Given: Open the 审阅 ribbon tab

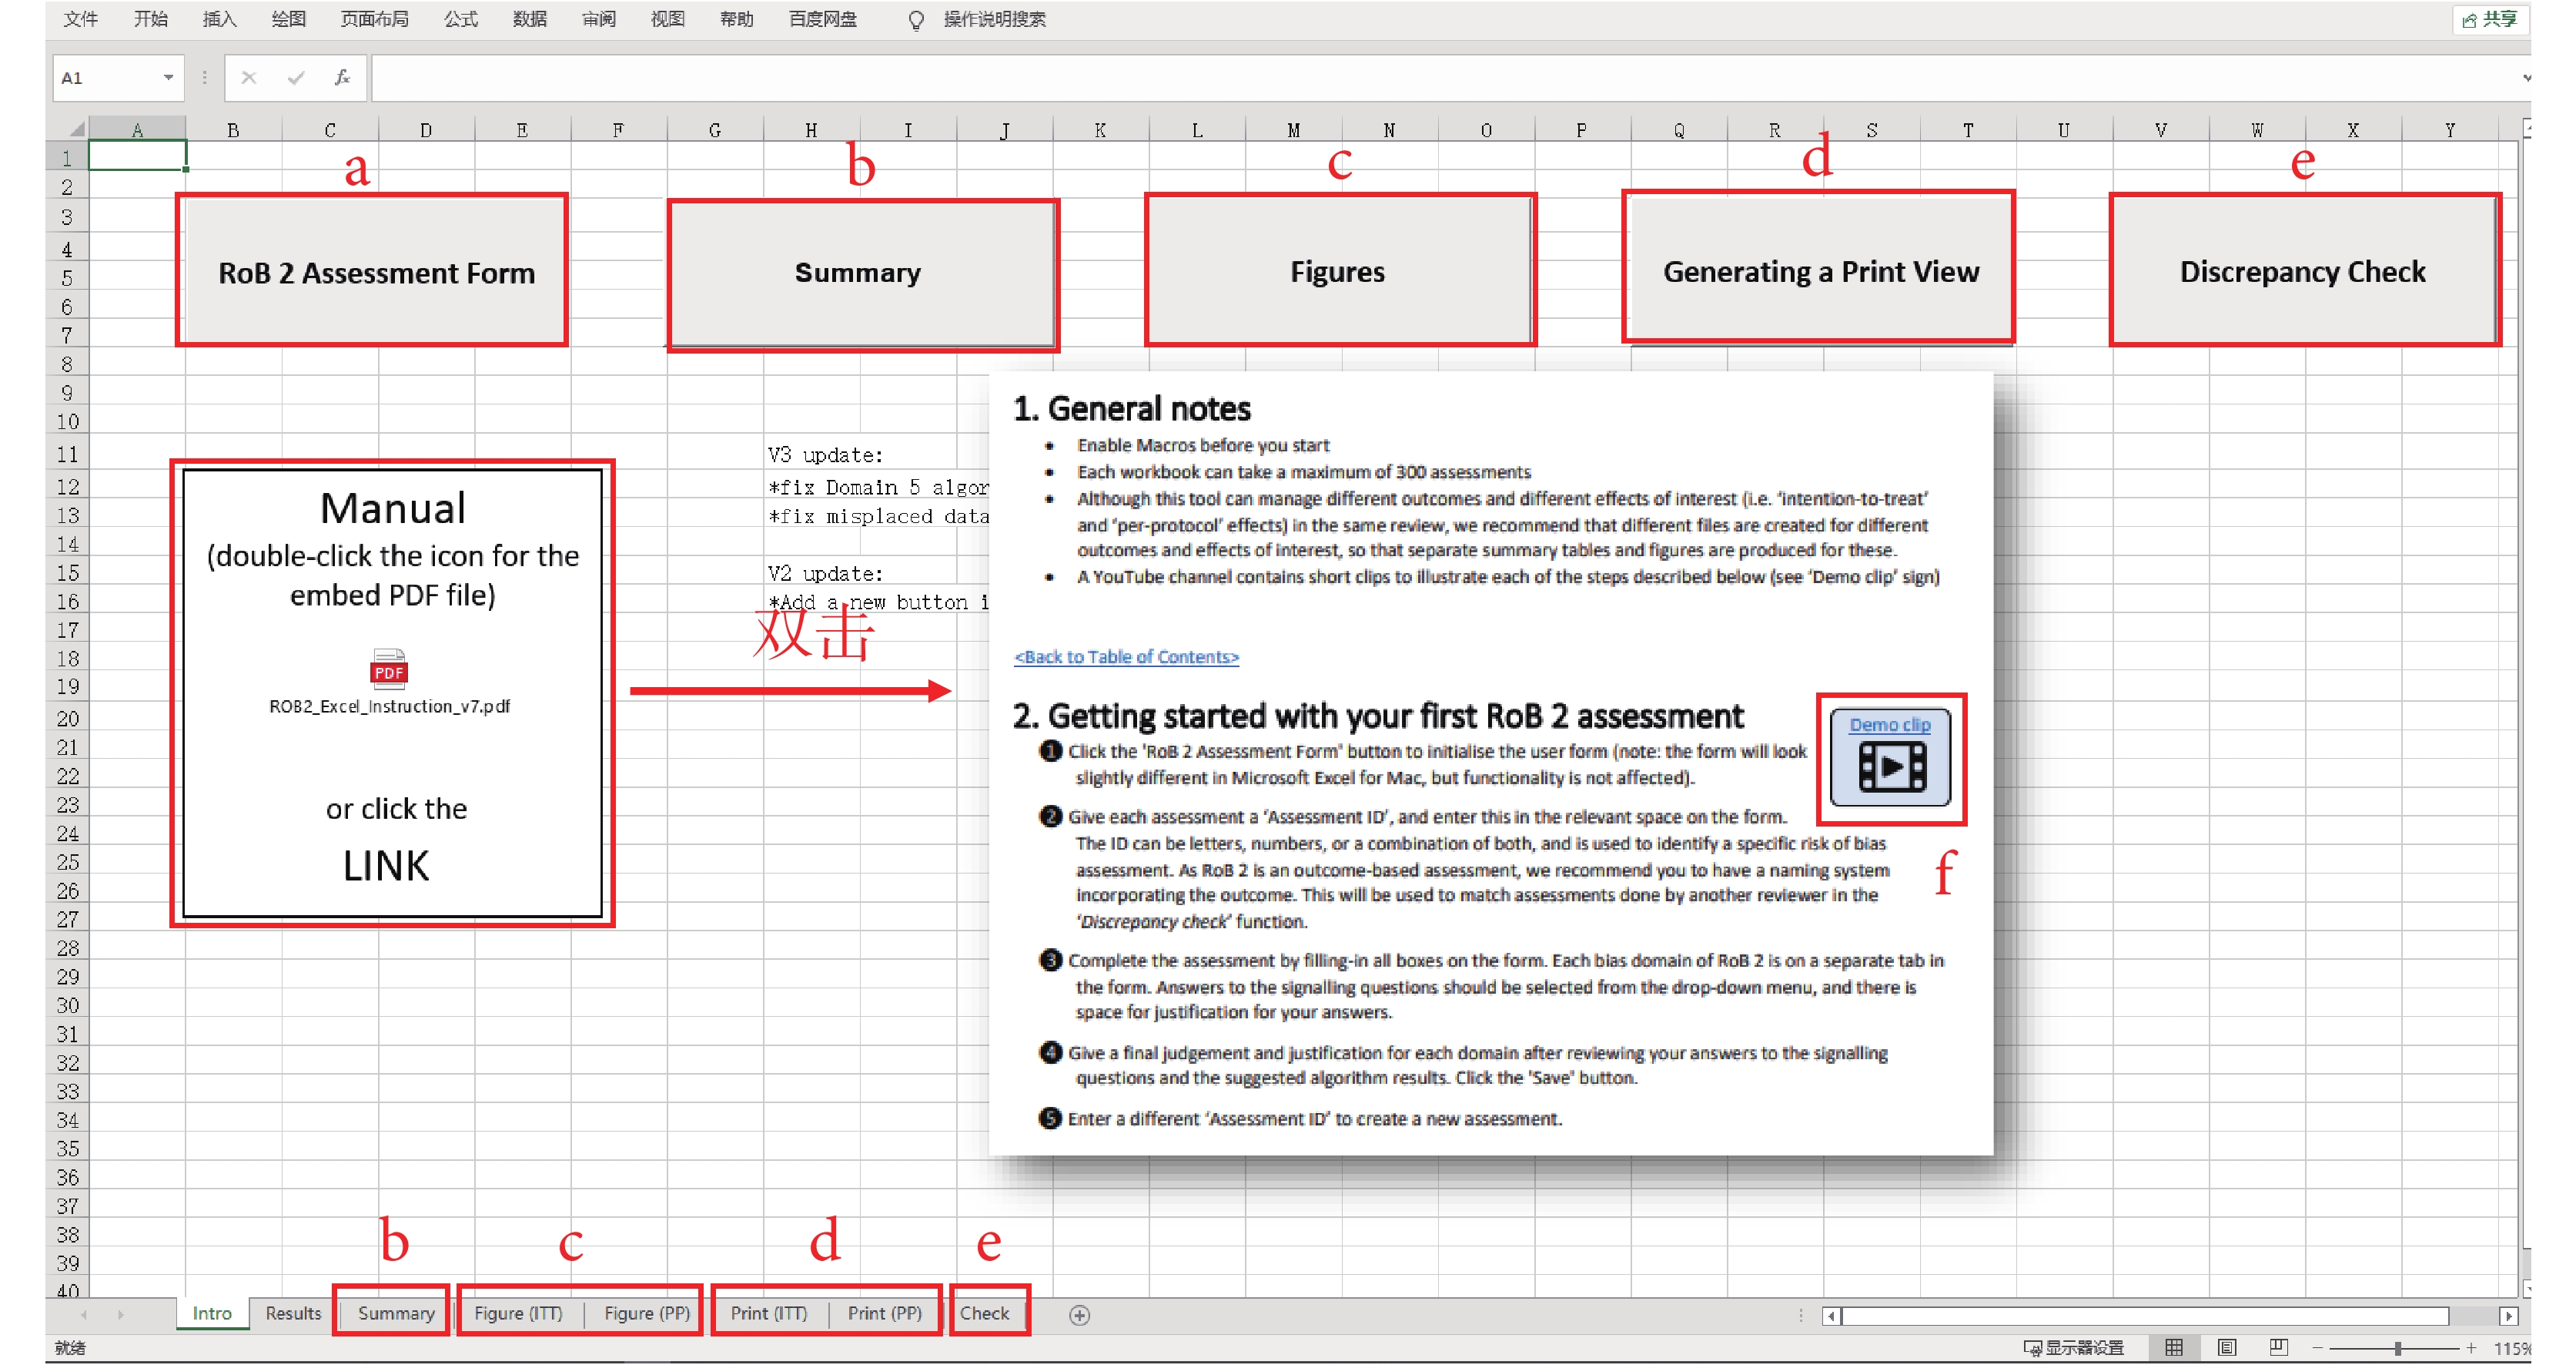Looking at the screenshot, I should point(598,19).
